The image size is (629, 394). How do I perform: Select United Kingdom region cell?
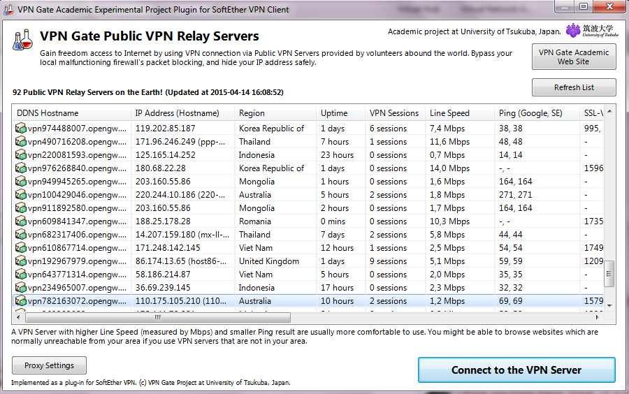(269, 261)
